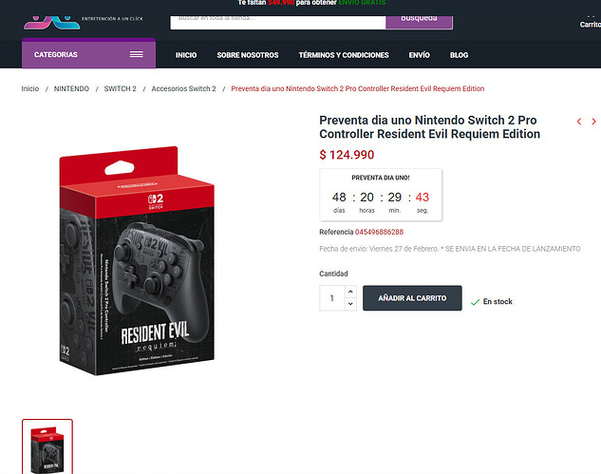This screenshot has width=601, height=474.
Task: Click the CATEGORIAS hamburger menu icon
Action: point(136,54)
